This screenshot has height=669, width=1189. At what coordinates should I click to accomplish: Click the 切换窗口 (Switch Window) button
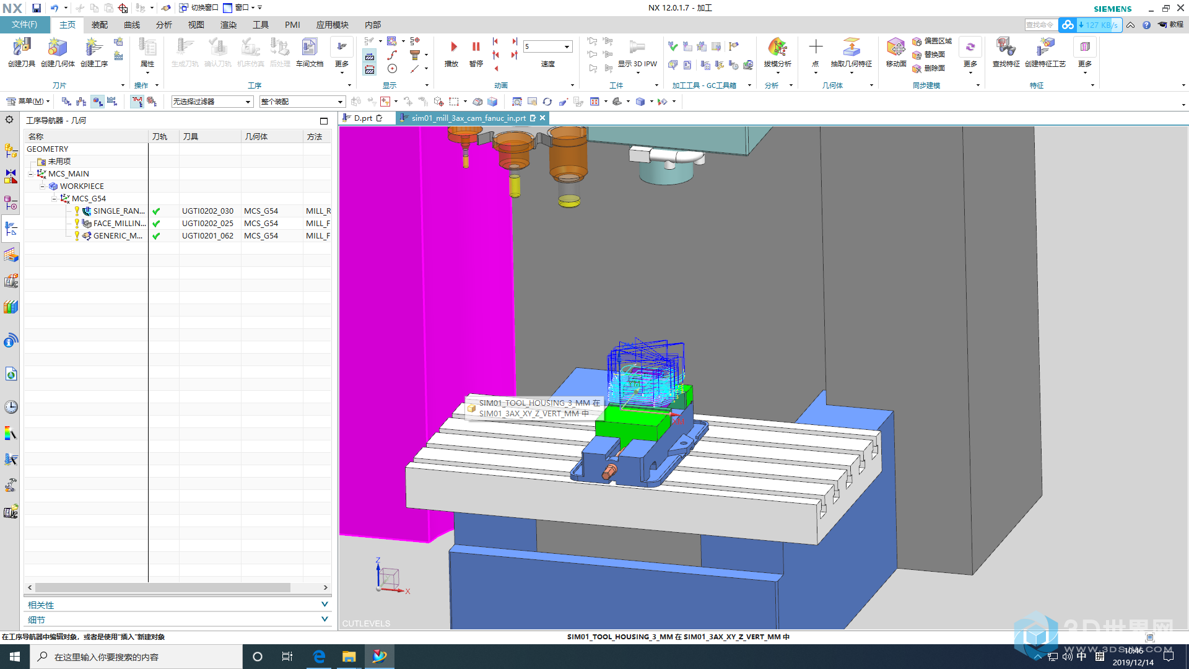coord(199,8)
